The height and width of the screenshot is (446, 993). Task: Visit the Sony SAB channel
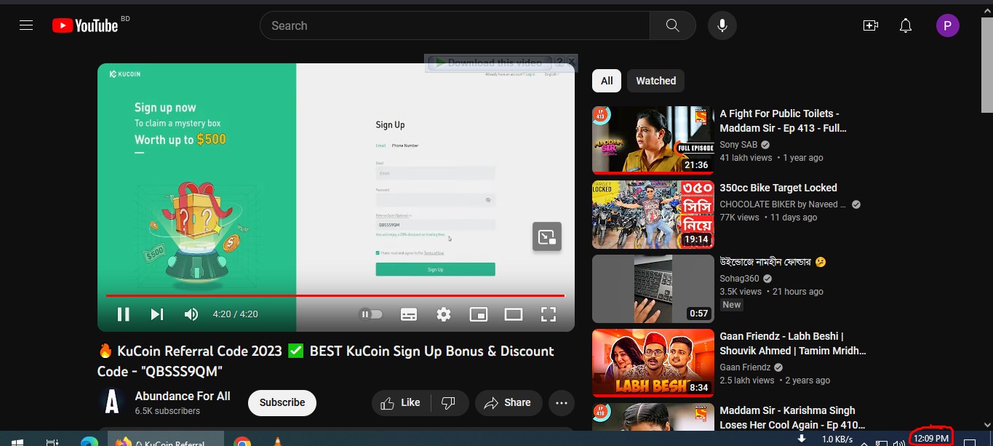(x=738, y=145)
